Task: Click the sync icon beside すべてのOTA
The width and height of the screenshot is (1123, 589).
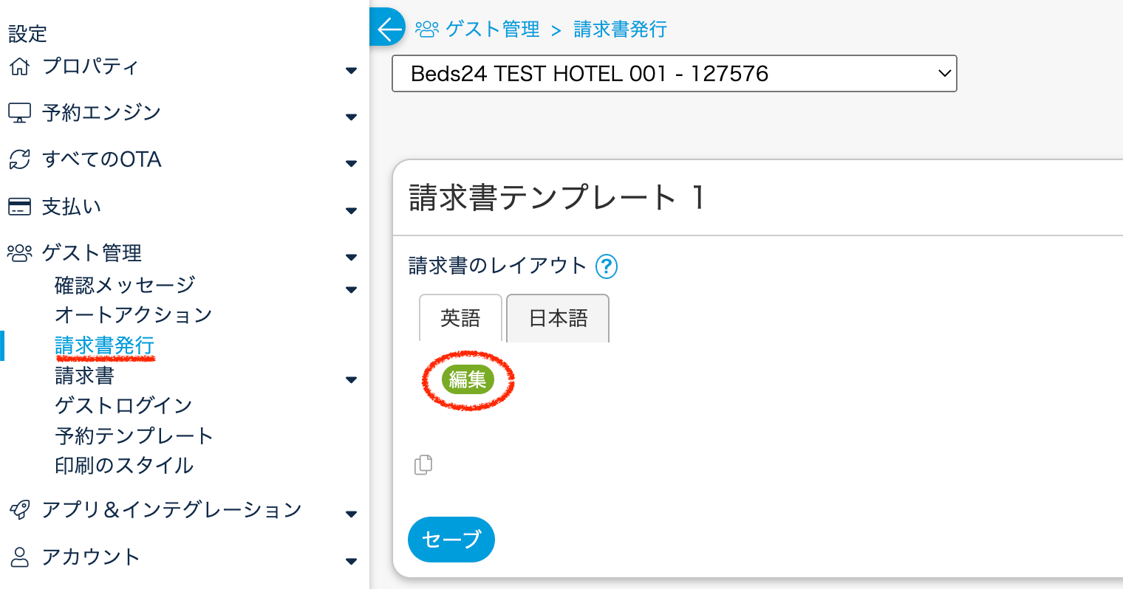Action: 19,159
